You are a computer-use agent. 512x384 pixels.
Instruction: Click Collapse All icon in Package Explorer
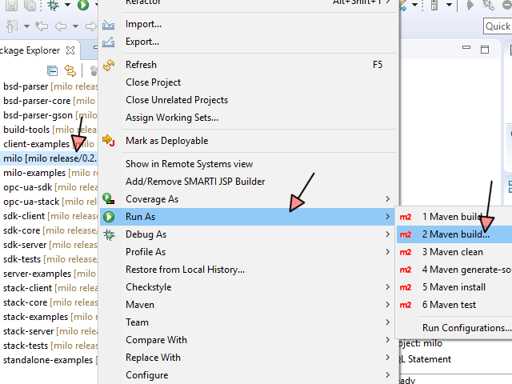pos(53,70)
